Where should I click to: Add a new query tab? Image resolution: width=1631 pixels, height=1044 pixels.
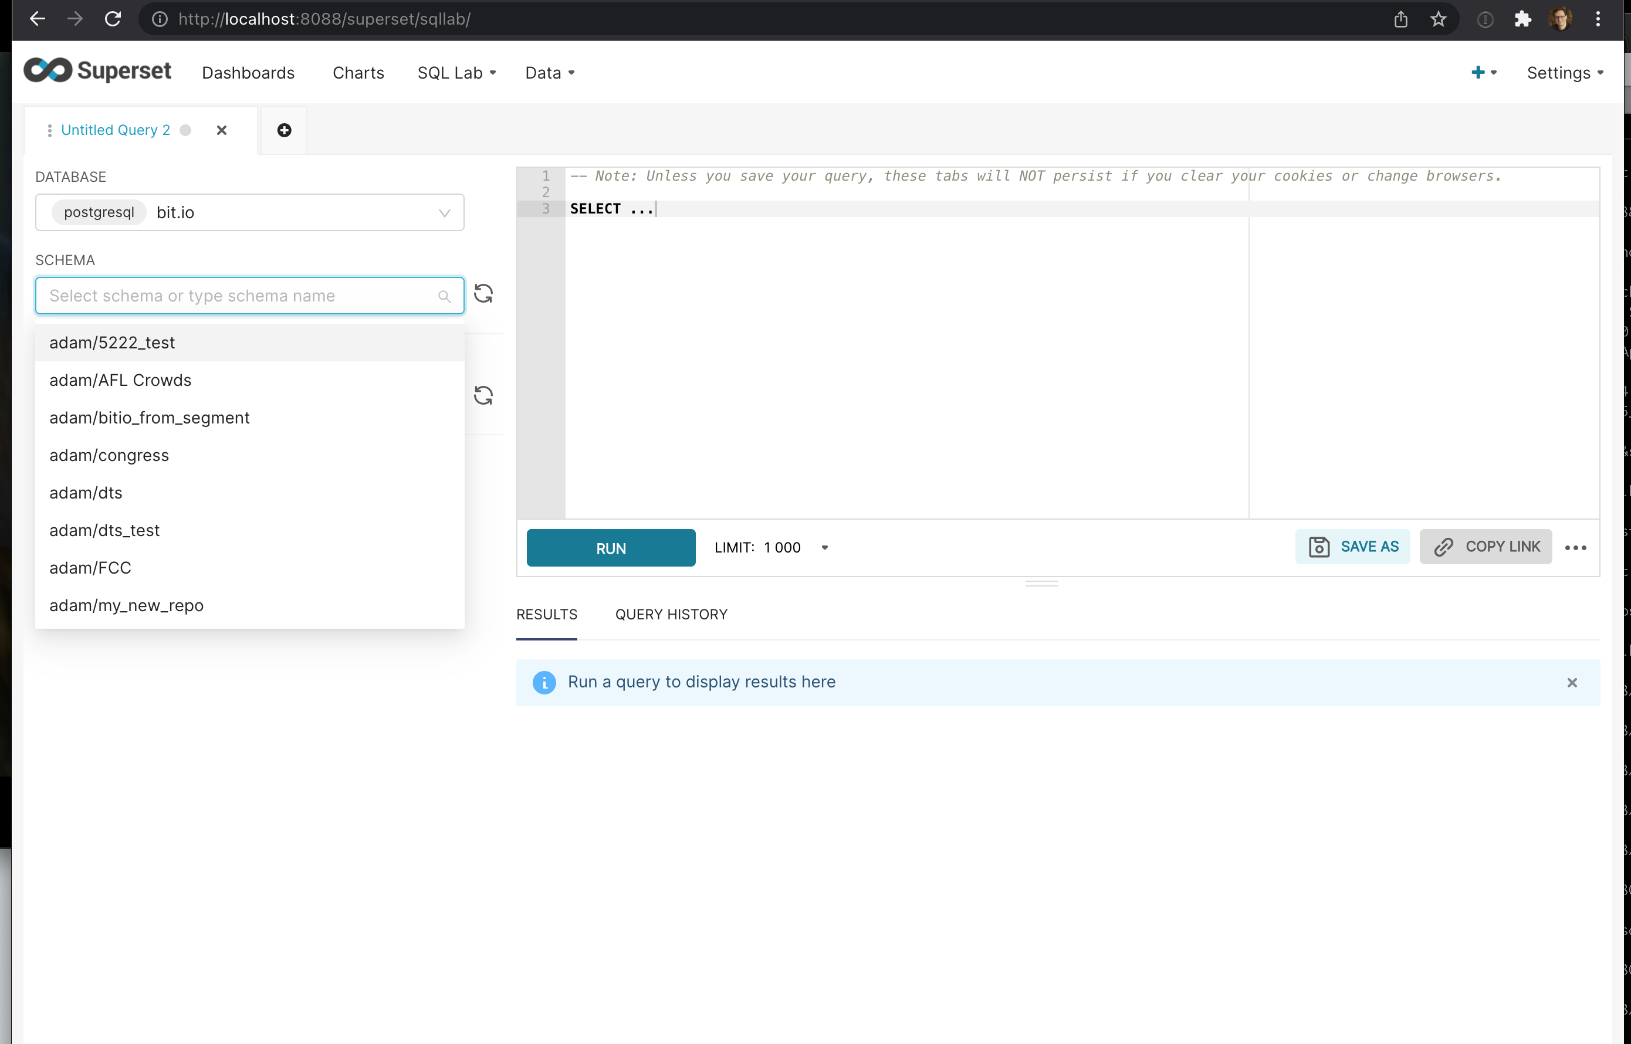tap(284, 130)
